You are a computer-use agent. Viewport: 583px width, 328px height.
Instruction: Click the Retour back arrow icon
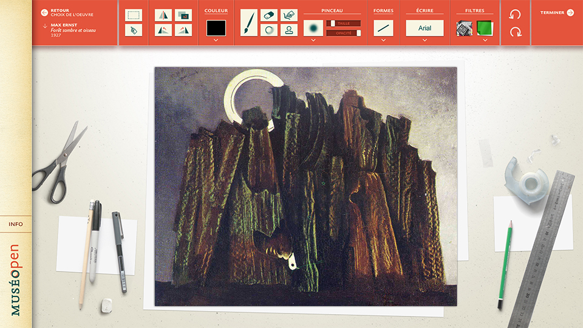44,13
